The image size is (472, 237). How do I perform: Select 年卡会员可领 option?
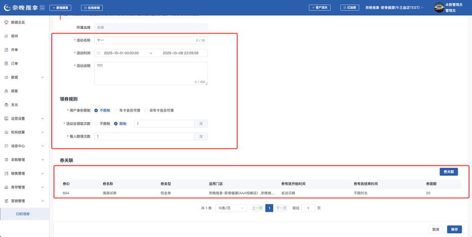127,110
